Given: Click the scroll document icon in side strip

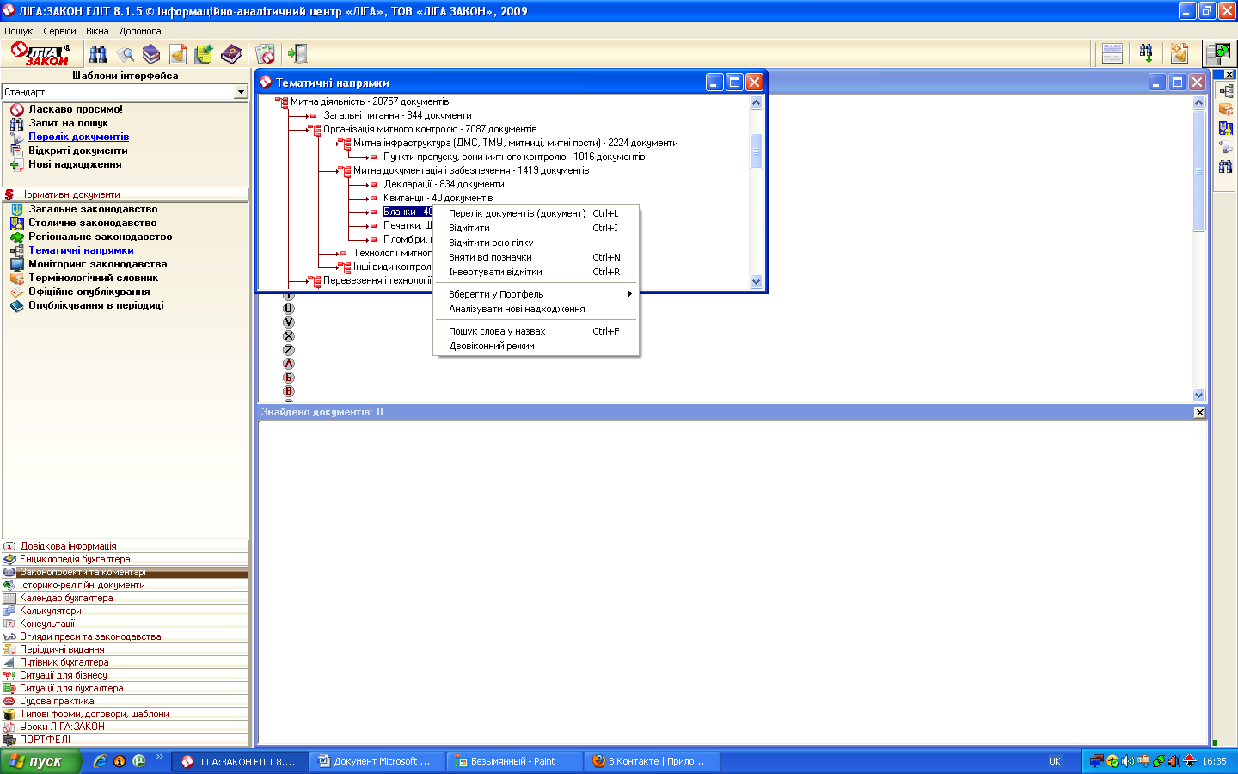Looking at the screenshot, I should pyautogui.click(x=1226, y=147).
